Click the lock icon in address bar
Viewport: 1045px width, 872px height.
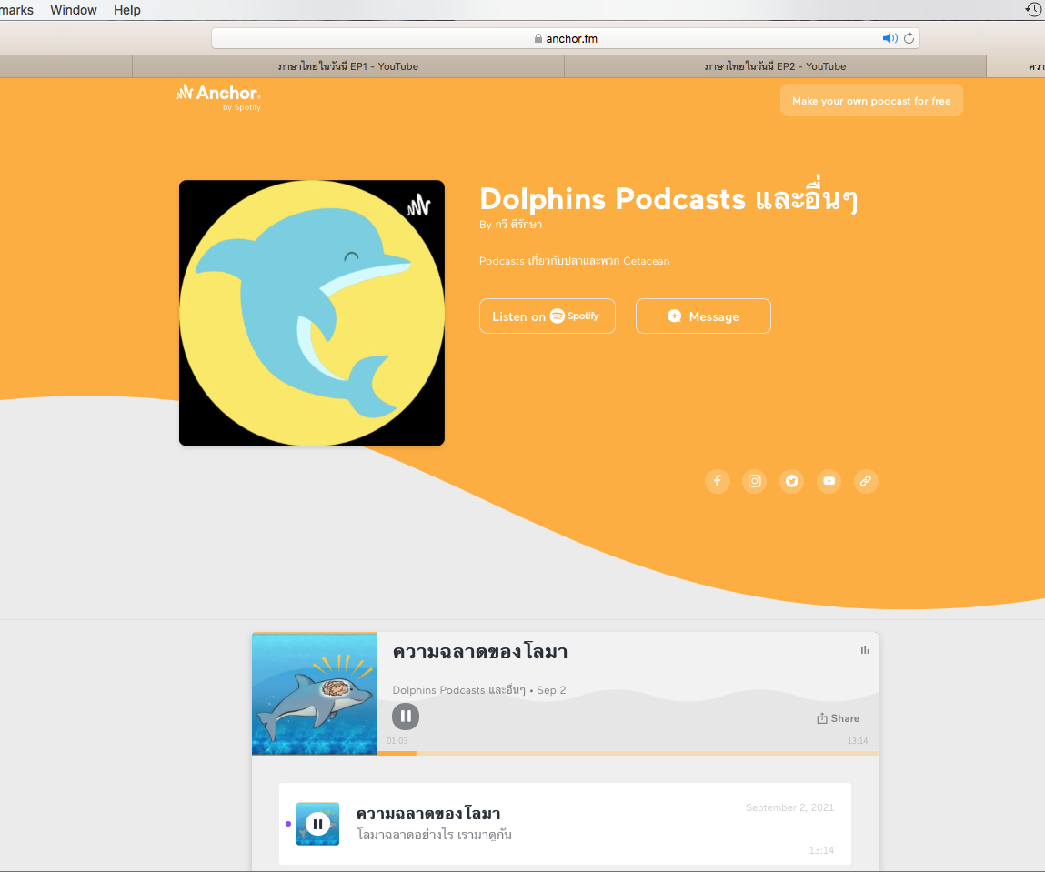pyautogui.click(x=538, y=38)
